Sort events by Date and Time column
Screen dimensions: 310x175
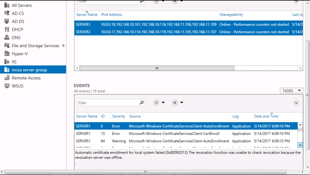(x=266, y=116)
